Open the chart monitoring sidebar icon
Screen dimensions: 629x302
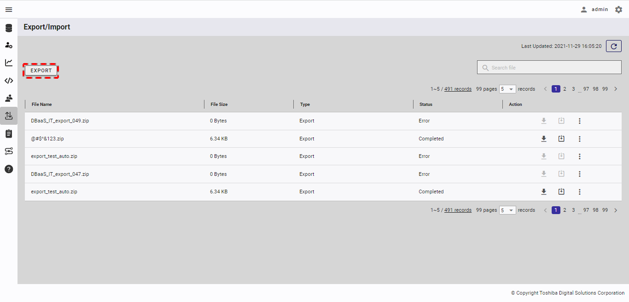pyautogui.click(x=9, y=63)
